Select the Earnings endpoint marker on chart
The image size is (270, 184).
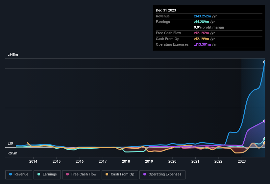(264, 139)
